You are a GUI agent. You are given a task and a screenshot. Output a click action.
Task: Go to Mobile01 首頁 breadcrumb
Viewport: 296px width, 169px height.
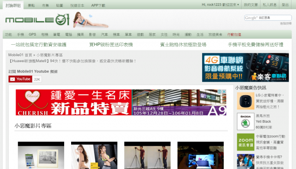point(20,55)
